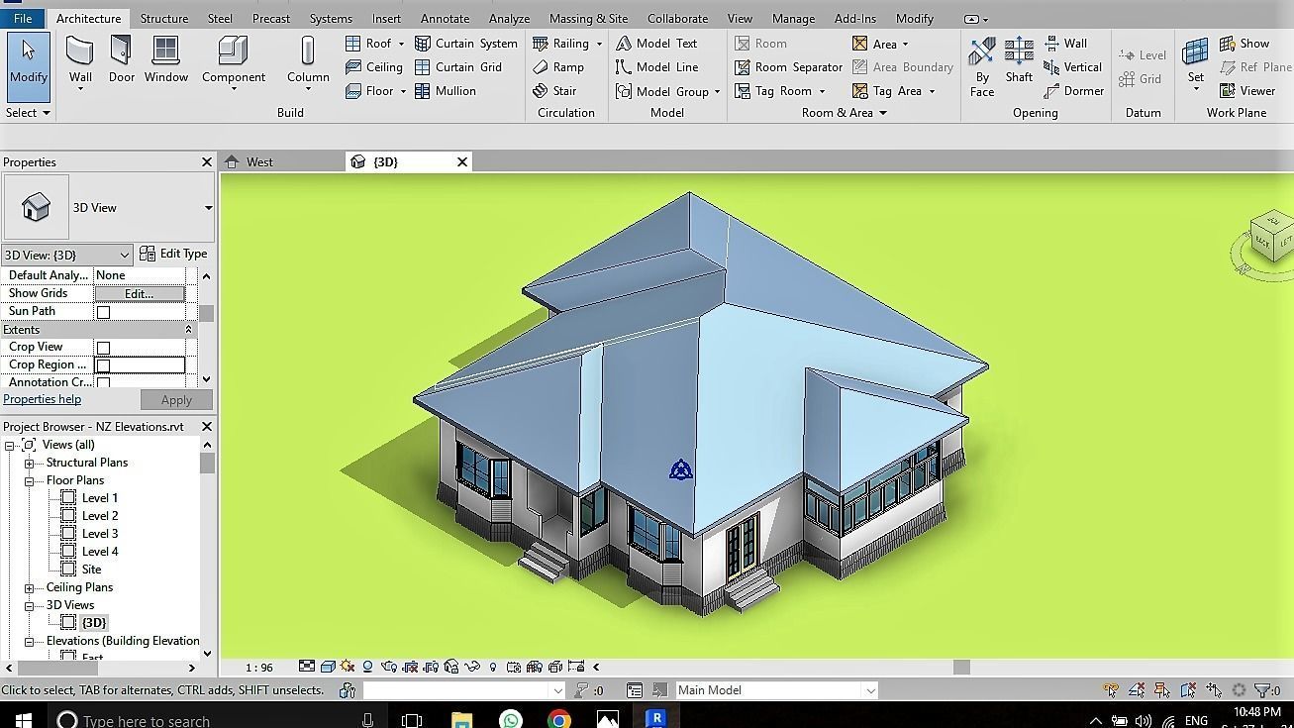Toggle the Annotation Crop checkbox
The height and width of the screenshot is (728, 1294).
point(103,382)
